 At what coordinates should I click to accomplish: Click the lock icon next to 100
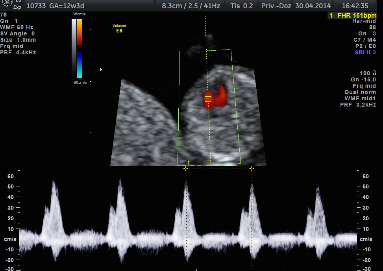[x=374, y=73]
